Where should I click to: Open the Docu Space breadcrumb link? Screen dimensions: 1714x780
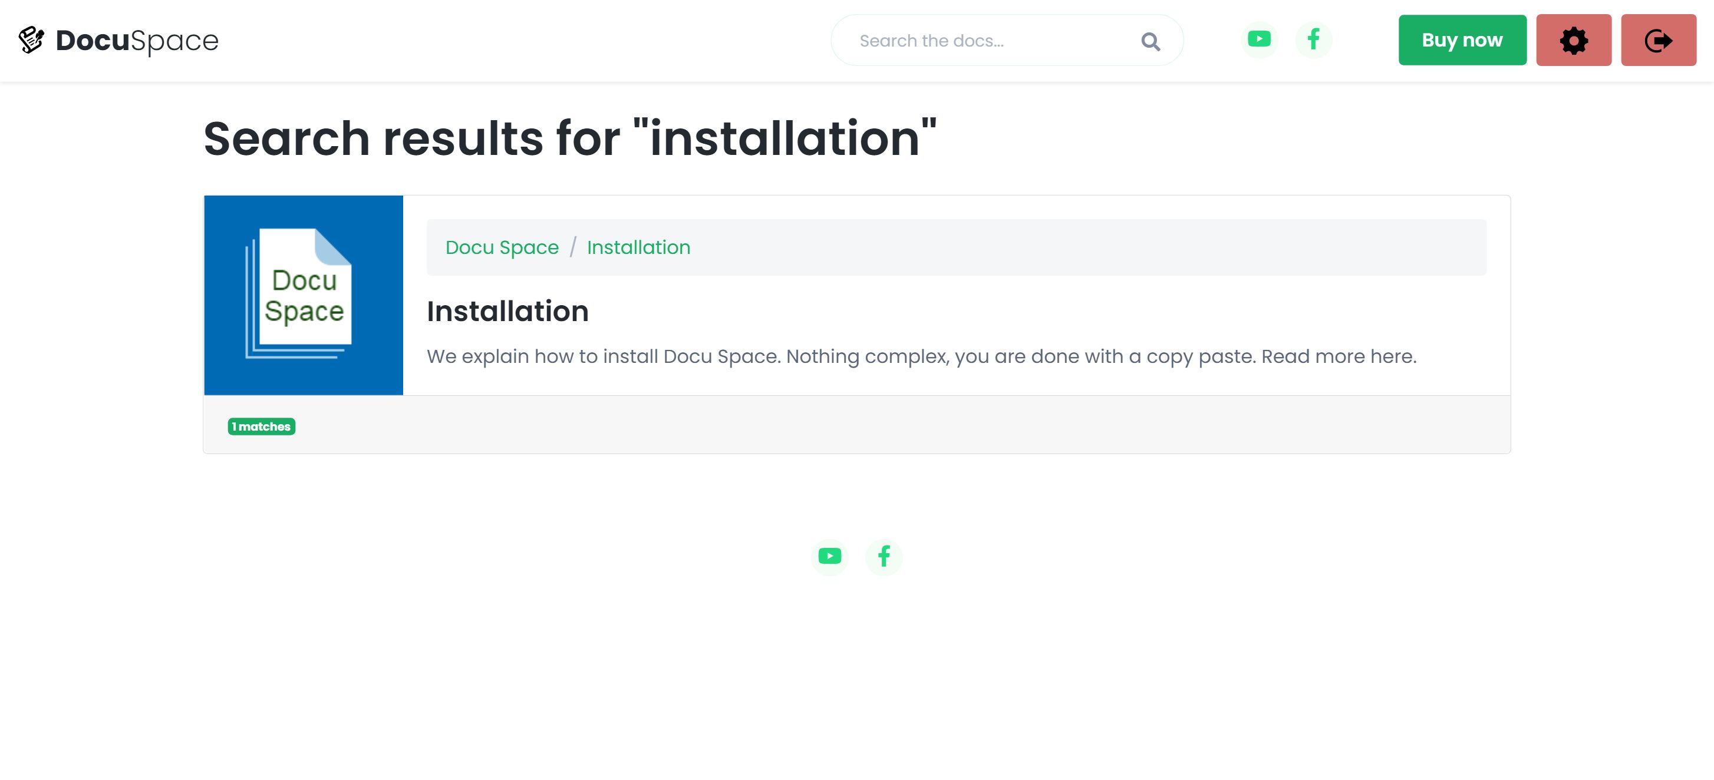click(502, 247)
